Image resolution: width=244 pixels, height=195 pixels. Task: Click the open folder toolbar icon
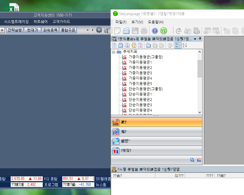[x=126, y=31]
